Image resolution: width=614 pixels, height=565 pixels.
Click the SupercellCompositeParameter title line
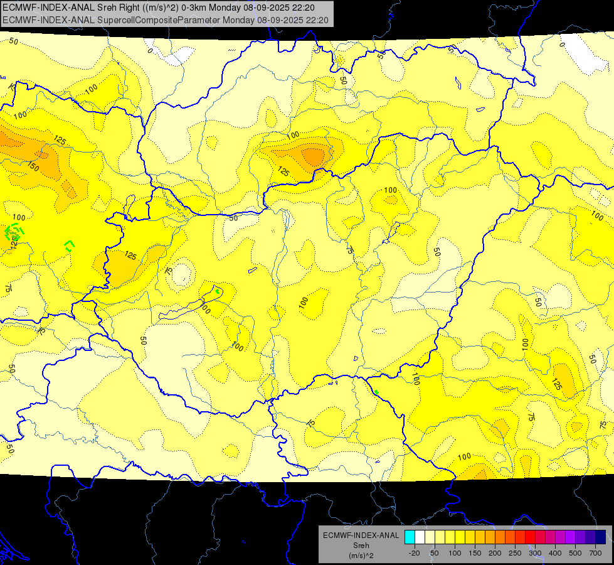click(x=165, y=20)
